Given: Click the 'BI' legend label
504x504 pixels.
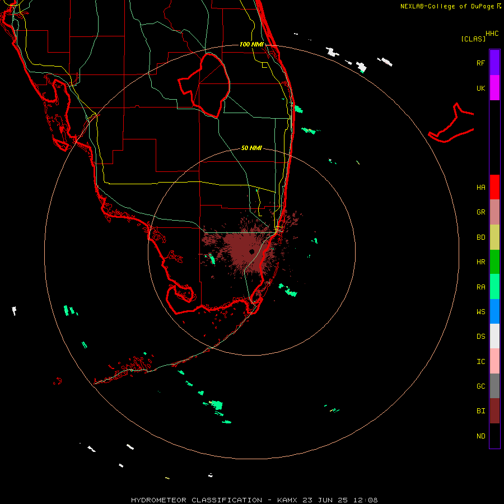Looking at the screenshot, I should pos(480,411).
